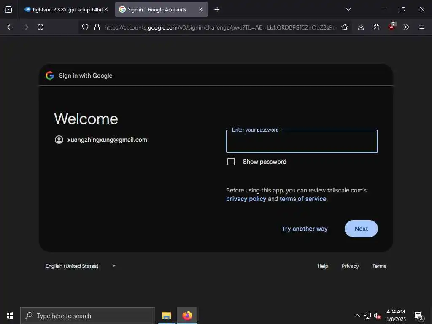This screenshot has height=324, width=432.
Task: Open the Privacy footer link
Action: pos(350,266)
